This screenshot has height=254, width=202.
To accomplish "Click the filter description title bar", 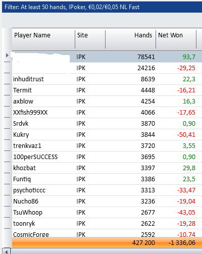I will pyautogui.click(x=102, y=7).
